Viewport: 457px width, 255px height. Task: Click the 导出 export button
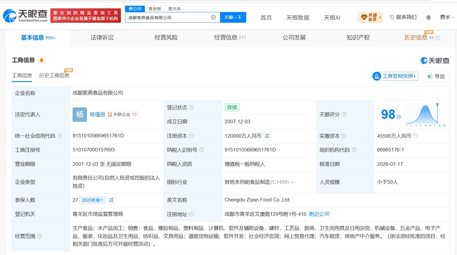point(436,76)
